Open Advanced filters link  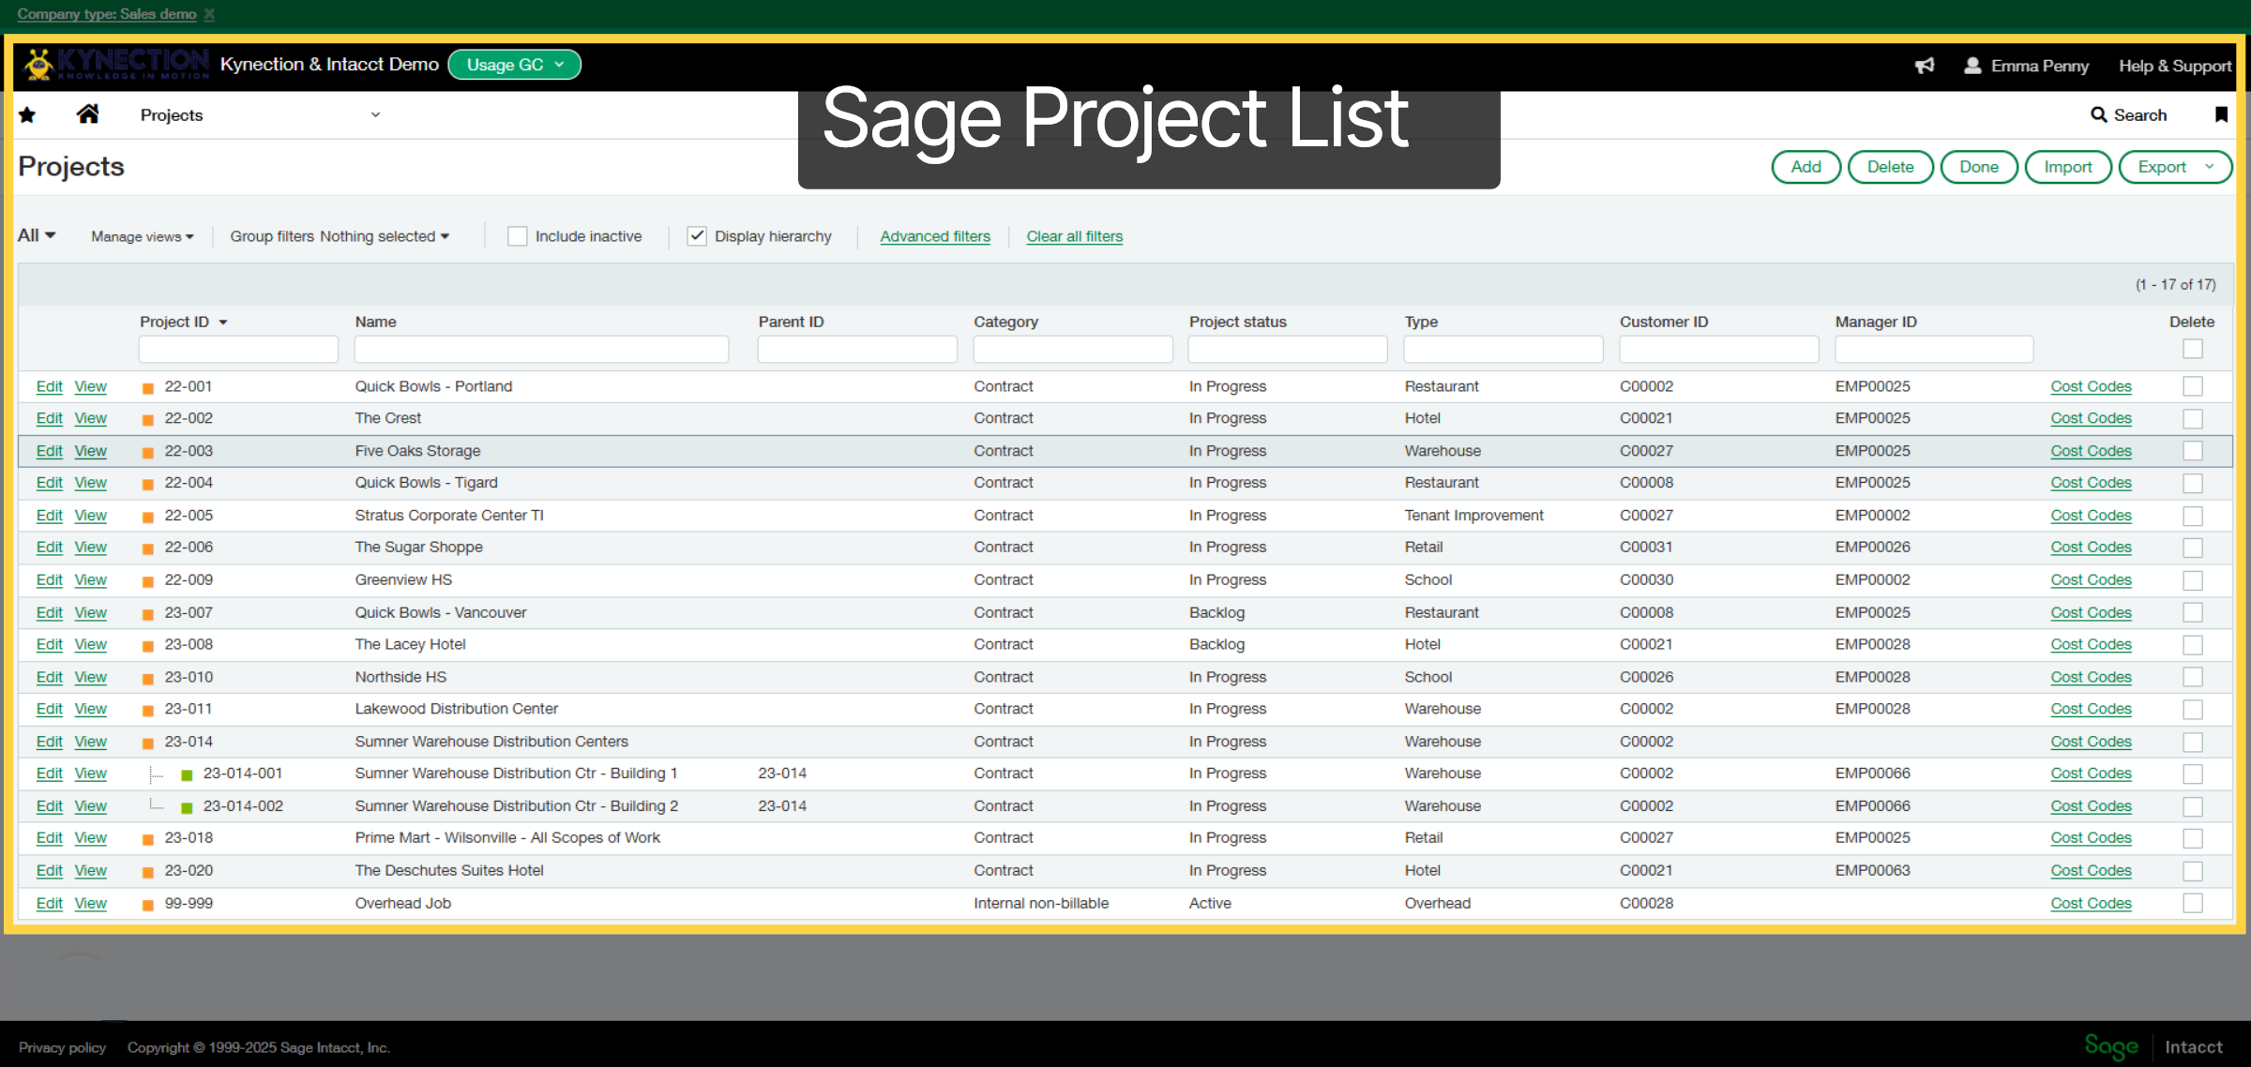tap(934, 236)
